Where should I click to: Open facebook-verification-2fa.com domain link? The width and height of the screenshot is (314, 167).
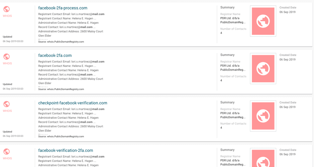[66, 150]
